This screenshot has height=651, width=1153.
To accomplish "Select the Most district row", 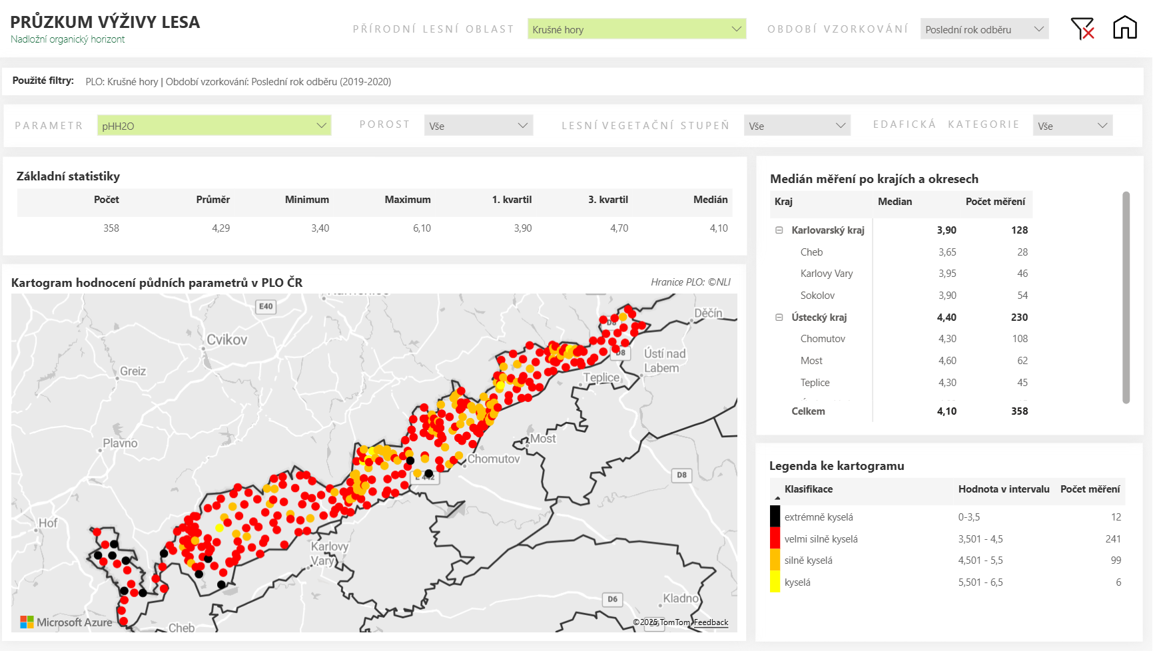I will tap(901, 361).
